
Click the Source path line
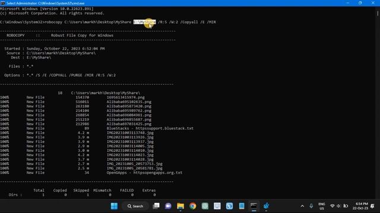[51, 53]
